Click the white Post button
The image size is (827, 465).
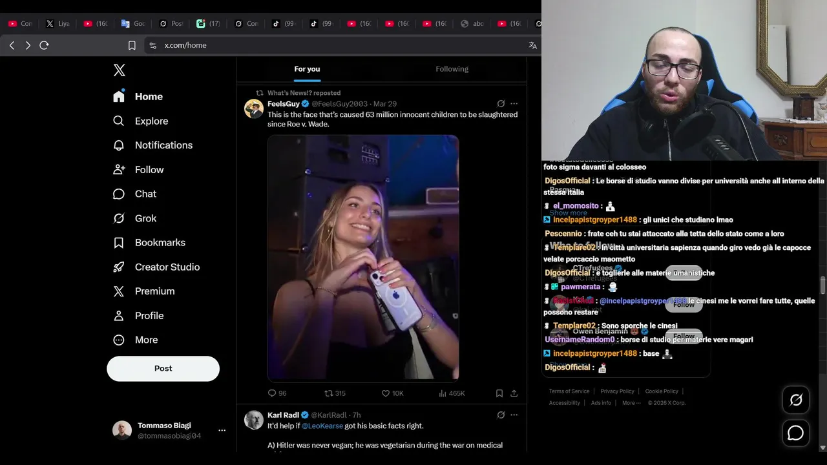click(x=163, y=368)
